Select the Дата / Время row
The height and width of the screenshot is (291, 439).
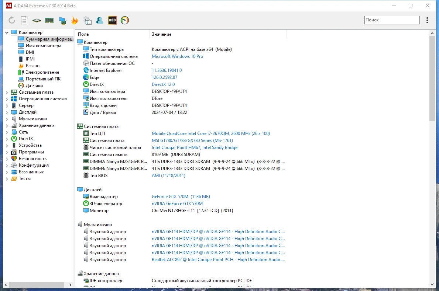(x=181, y=112)
